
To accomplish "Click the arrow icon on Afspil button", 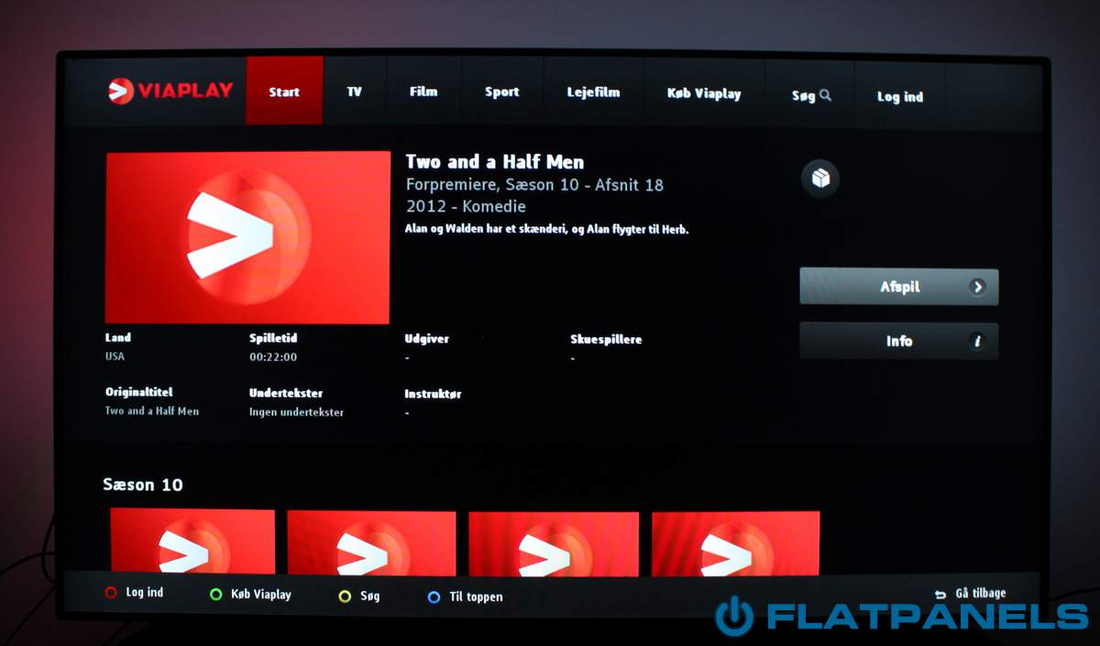I will pos(978,287).
